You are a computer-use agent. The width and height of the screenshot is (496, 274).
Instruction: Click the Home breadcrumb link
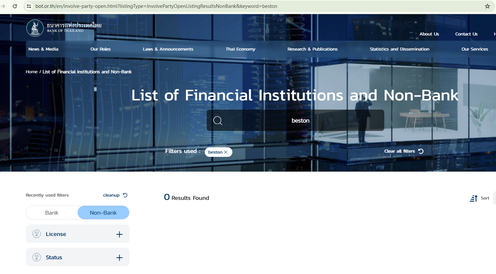click(32, 72)
